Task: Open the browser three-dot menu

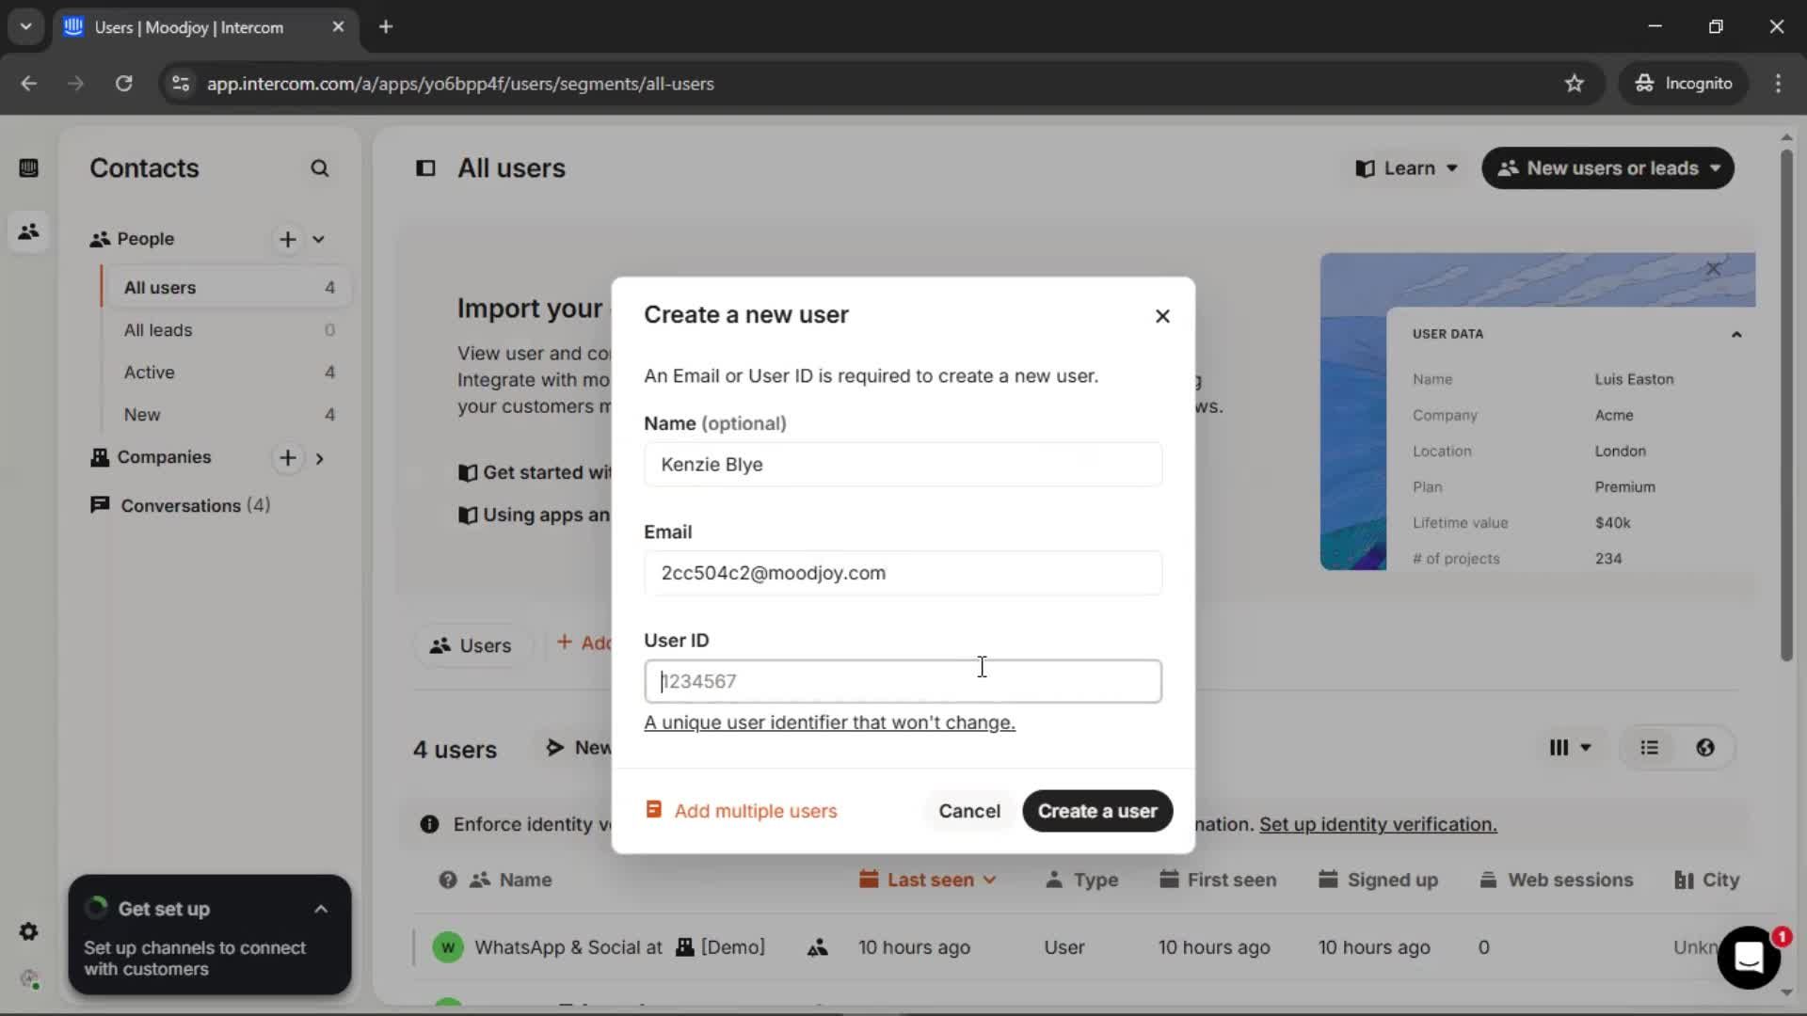Action: click(1778, 84)
